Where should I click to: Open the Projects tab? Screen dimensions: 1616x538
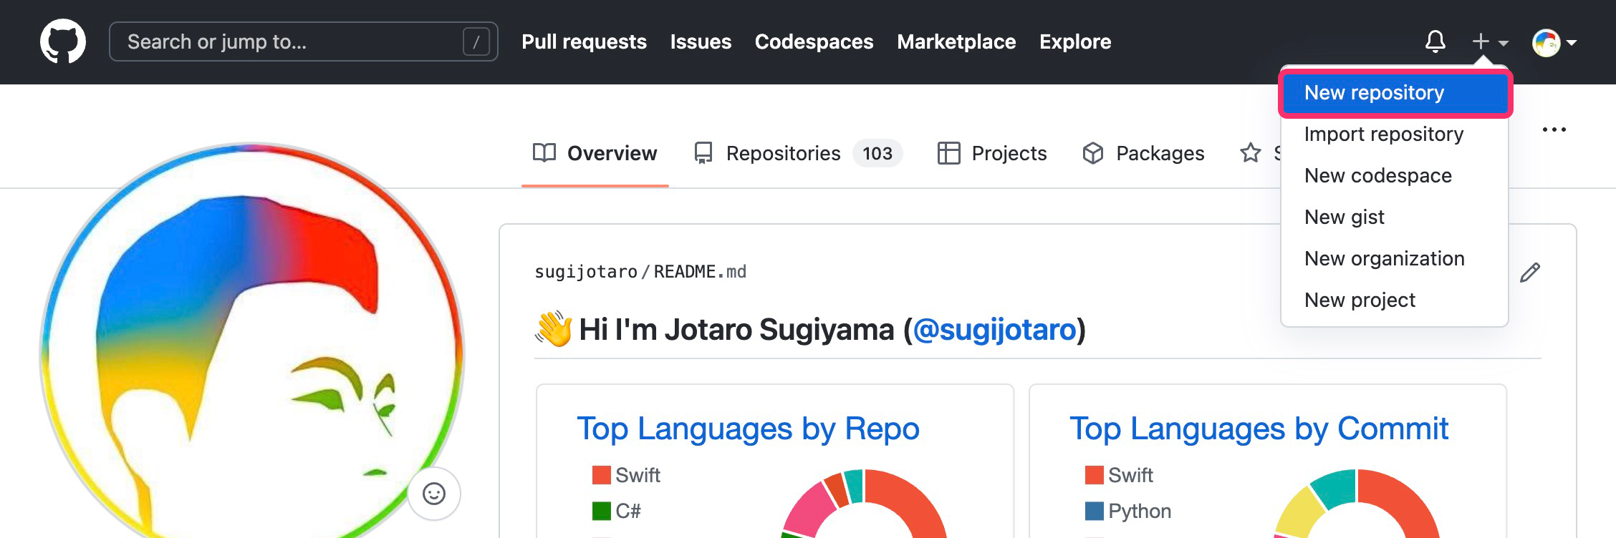tap(992, 153)
